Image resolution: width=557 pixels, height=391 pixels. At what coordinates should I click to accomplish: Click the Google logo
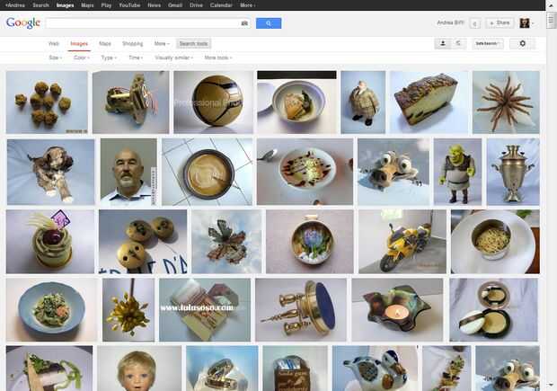point(23,22)
